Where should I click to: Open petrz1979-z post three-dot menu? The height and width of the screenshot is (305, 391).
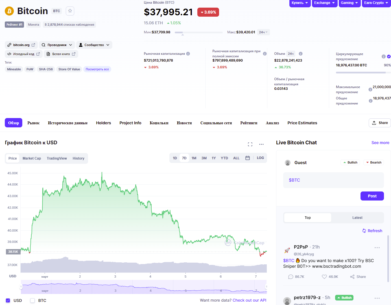click(377, 298)
